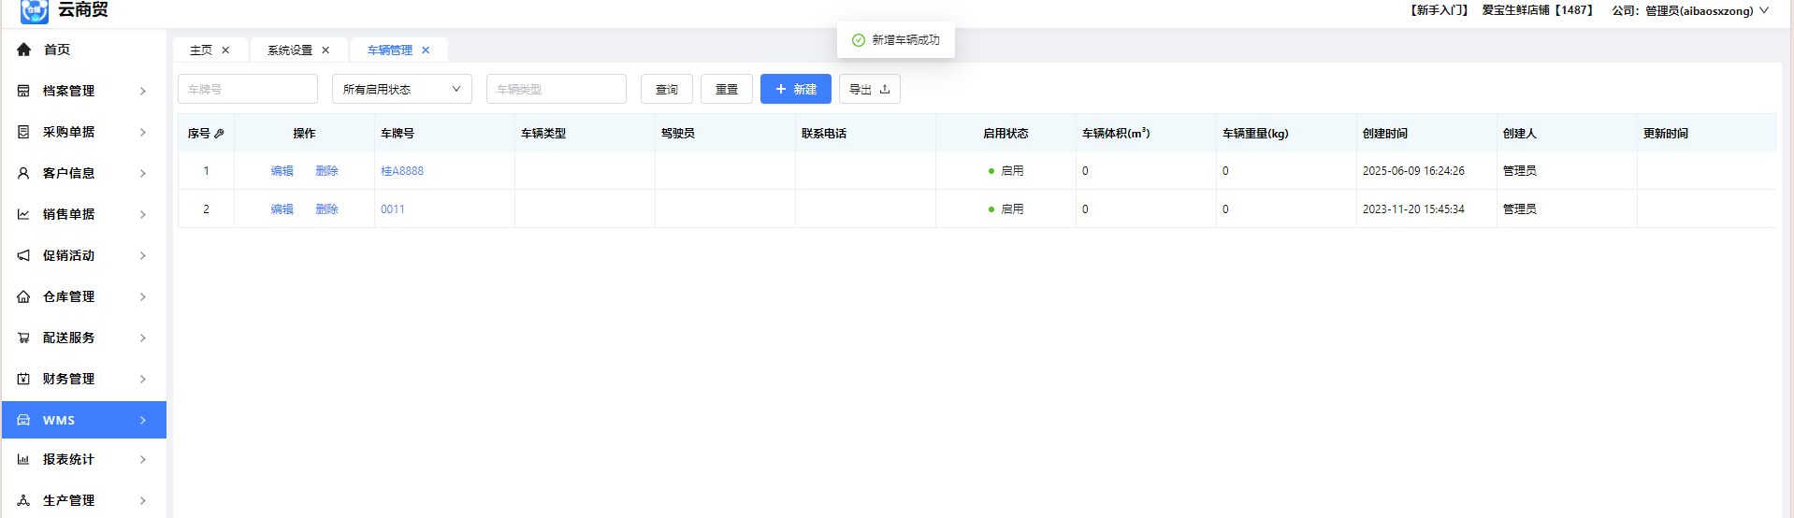The image size is (1794, 518).
Task: Delete the 0011 vehicle row
Action: pos(326,209)
